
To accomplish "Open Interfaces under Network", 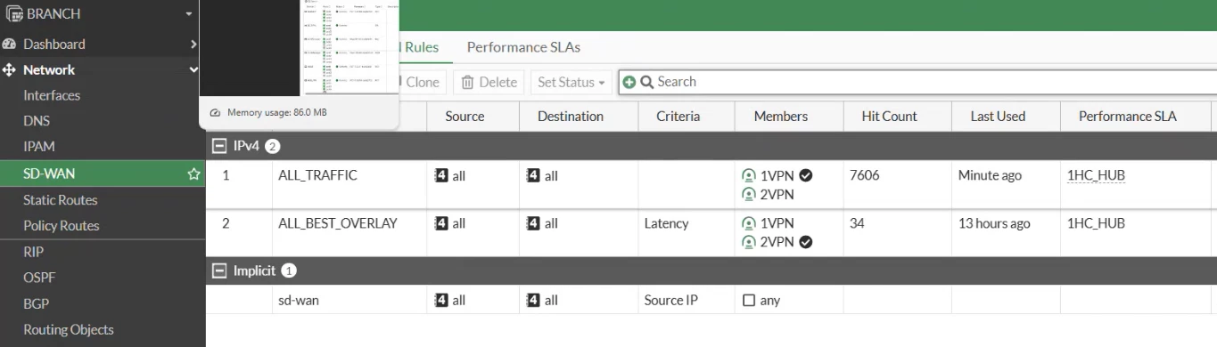I will (52, 95).
